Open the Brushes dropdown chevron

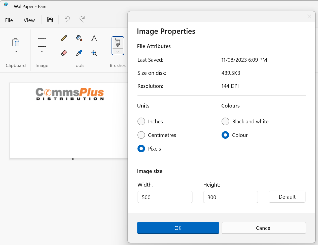coord(118,52)
